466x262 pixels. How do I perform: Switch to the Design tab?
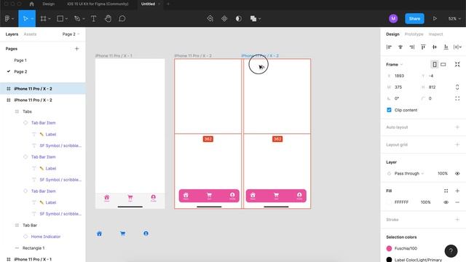[392, 34]
